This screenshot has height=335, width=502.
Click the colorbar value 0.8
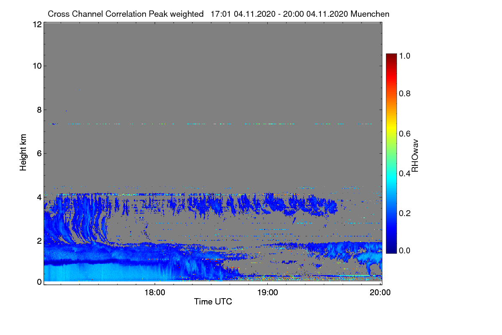click(x=405, y=94)
